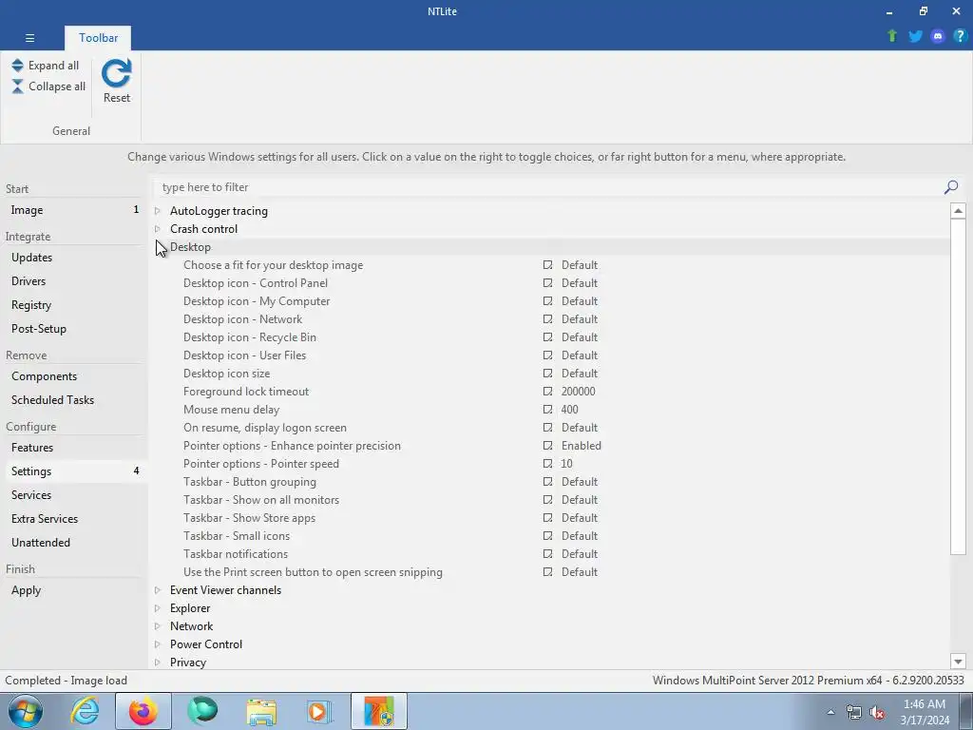This screenshot has width=973, height=730.
Task: Click the Collapse all icon
Action: point(17,86)
